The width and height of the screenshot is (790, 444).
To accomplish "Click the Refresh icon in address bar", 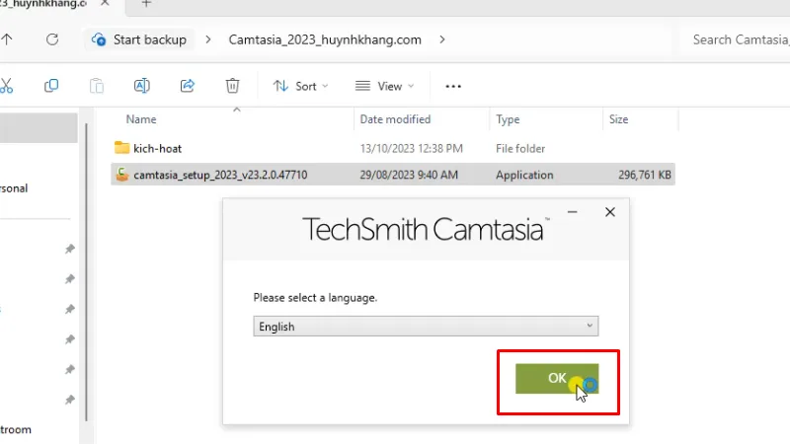I will click(52, 40).
